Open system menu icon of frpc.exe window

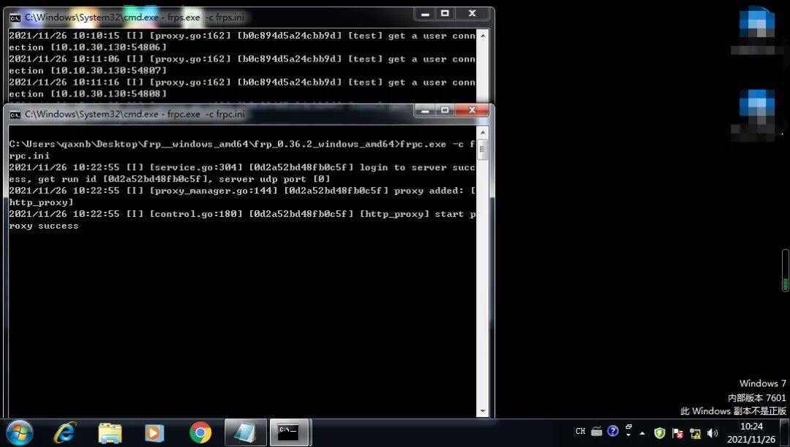[15, 115]
